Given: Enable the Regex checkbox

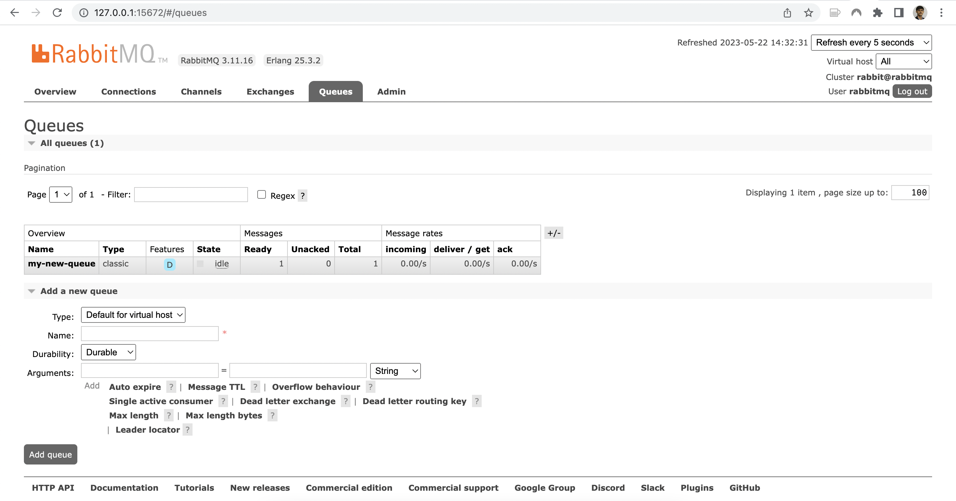Looking at the screenshot, I should [261, 195].
